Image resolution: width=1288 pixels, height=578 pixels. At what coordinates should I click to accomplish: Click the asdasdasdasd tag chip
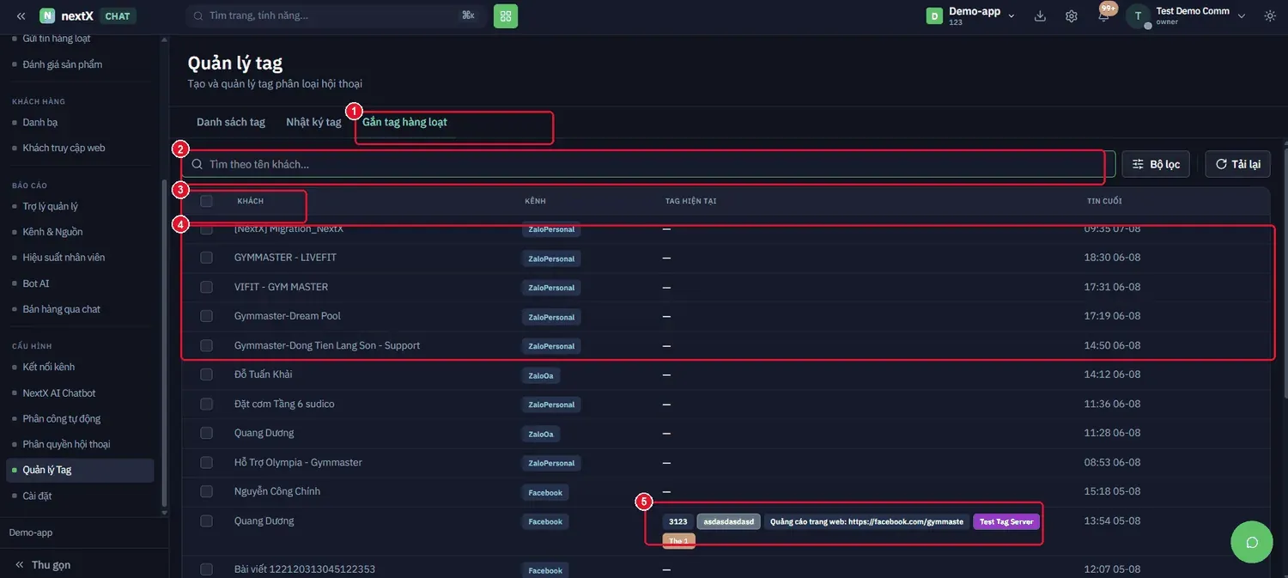point(729,521)
